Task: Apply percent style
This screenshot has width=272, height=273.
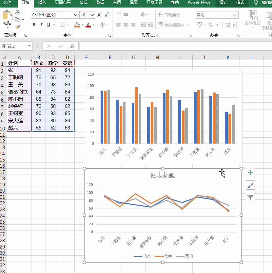Action: click(211, 25)
